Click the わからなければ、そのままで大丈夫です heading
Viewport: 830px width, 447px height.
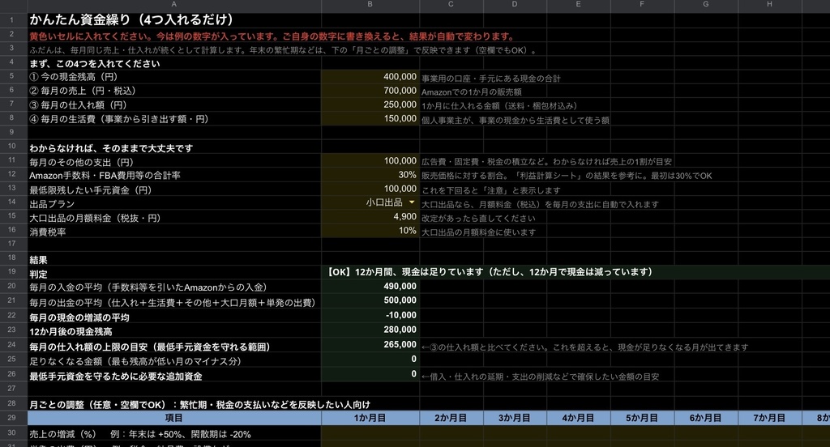click(x=111, y=148)
